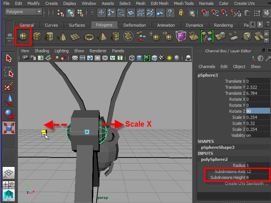271x203 pixels.
Task: Toggle the viewport grid display
Action: click(75, 58)
